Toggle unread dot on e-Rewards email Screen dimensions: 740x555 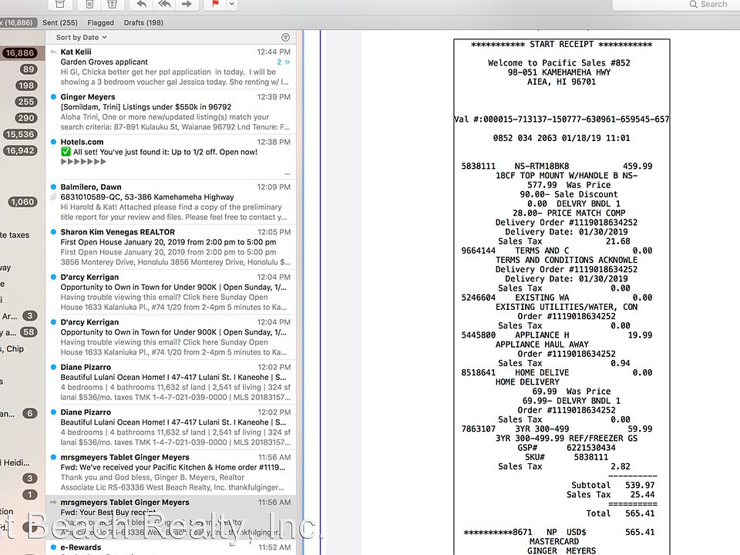pyautogui.click(x=52, y=547)
